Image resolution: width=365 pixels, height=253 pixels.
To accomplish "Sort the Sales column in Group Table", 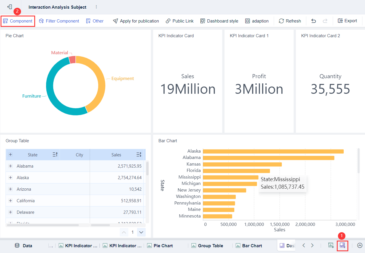I will [139, 155].
